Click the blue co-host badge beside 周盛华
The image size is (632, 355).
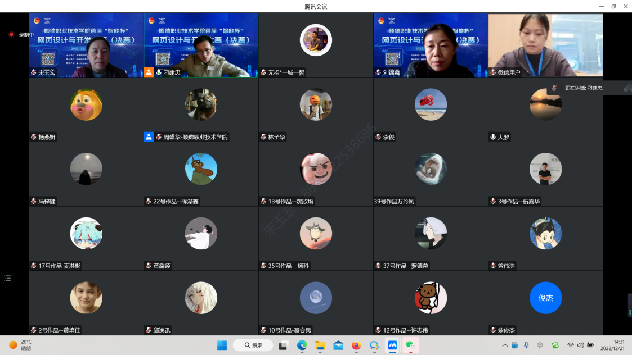[149, 136]
